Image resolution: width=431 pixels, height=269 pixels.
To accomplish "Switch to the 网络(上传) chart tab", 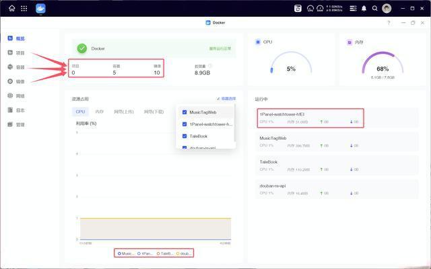I will pos(123,112).
